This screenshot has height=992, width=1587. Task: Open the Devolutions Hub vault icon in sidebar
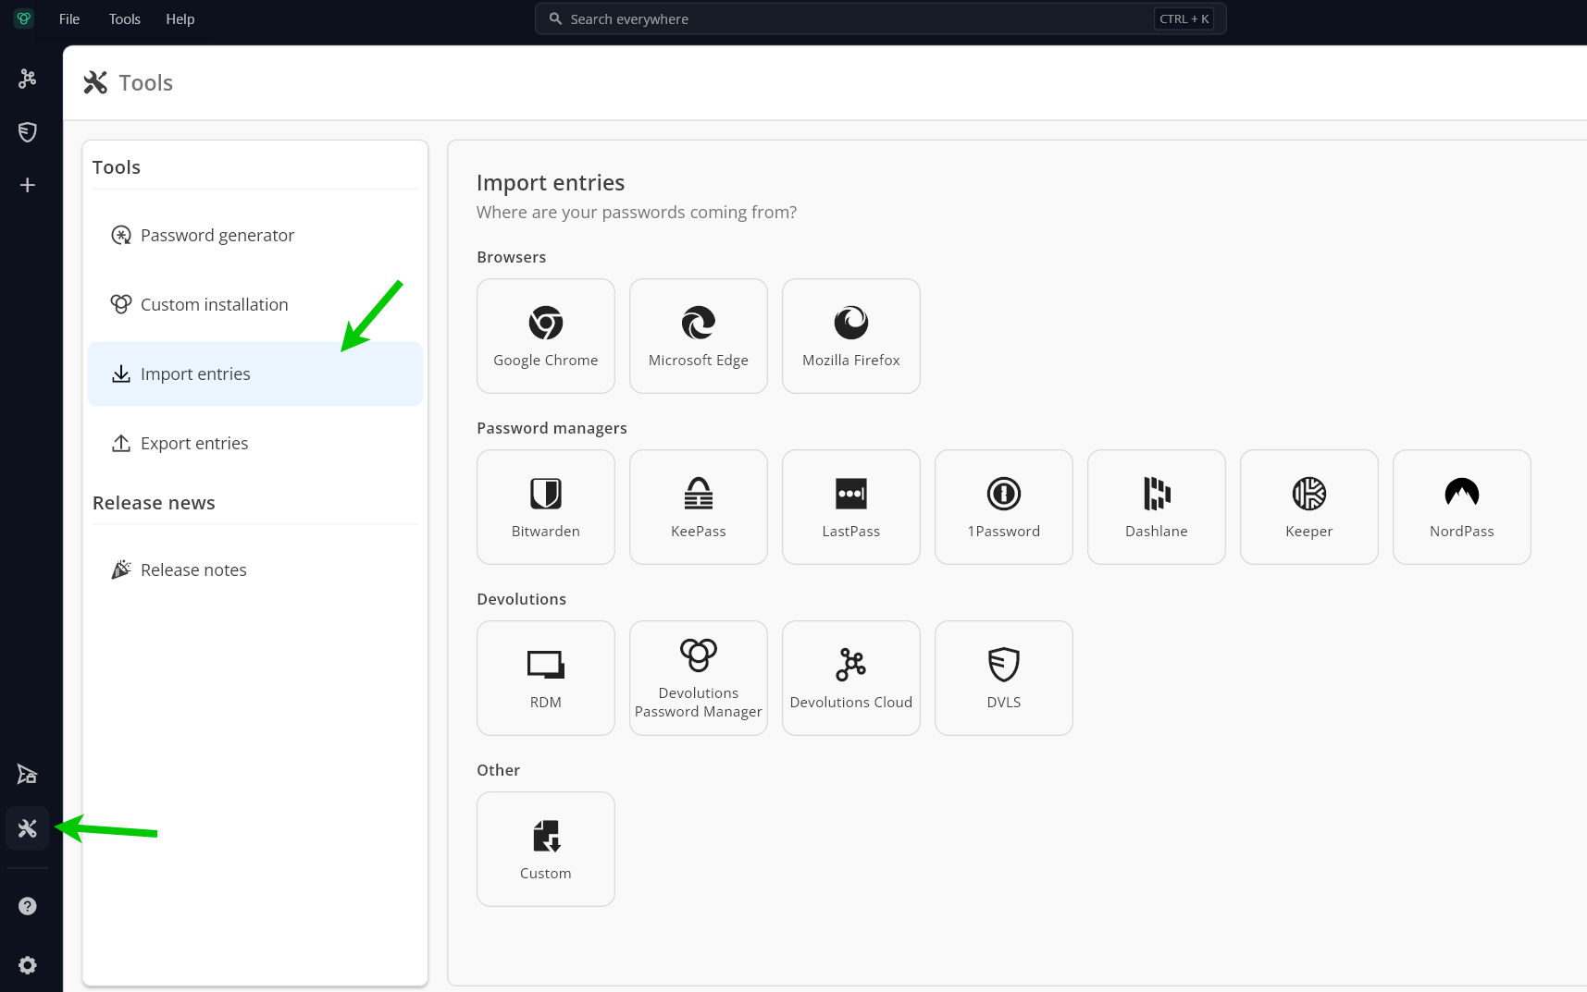28,79
